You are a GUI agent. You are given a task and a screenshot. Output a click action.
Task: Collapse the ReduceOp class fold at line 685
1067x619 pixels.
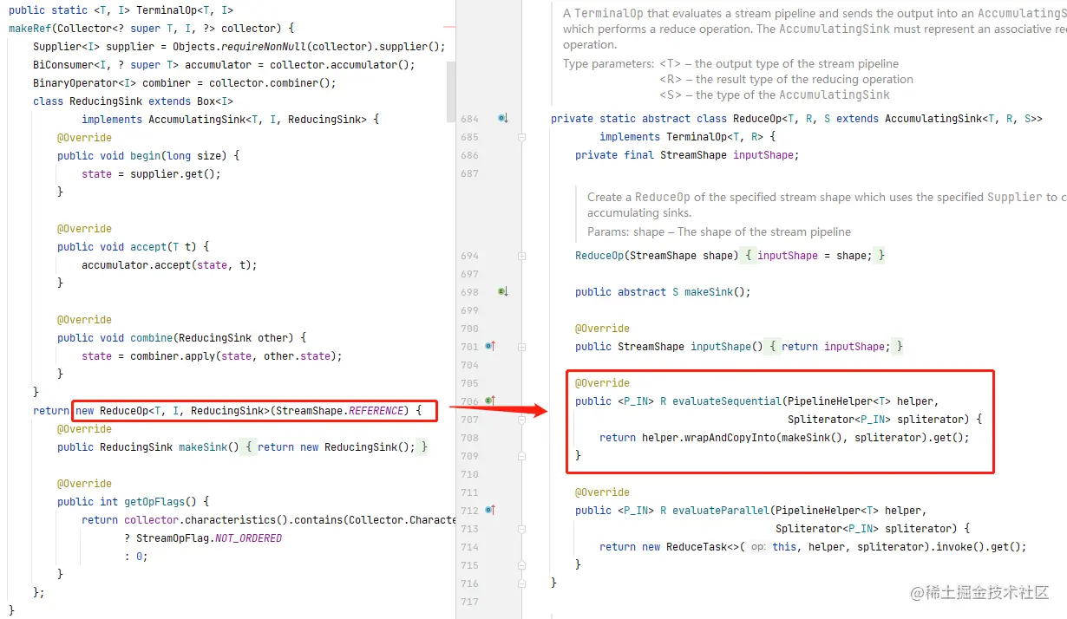point(521,137)
